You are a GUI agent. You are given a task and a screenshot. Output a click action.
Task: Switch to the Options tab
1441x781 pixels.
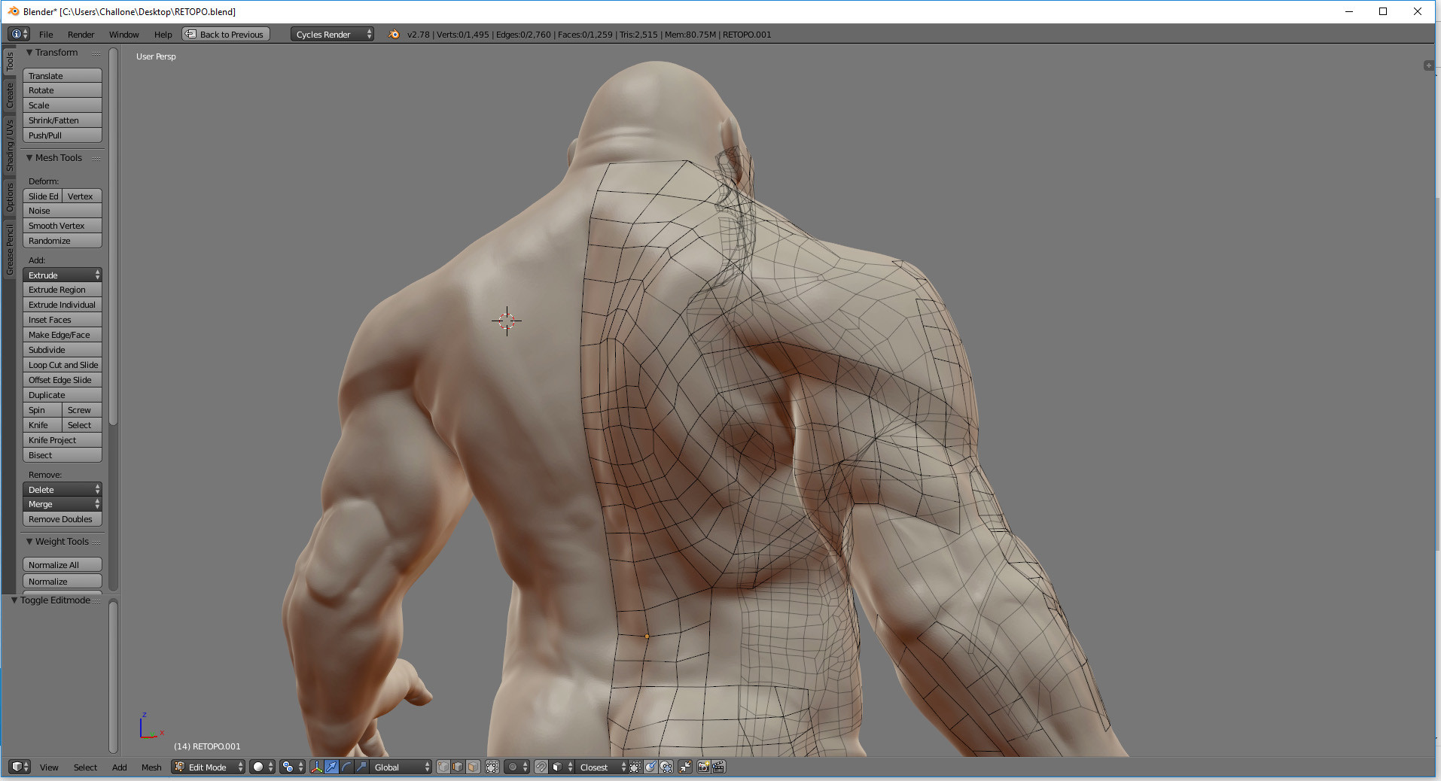10,198
